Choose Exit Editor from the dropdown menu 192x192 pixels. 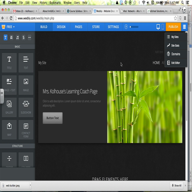176,63
